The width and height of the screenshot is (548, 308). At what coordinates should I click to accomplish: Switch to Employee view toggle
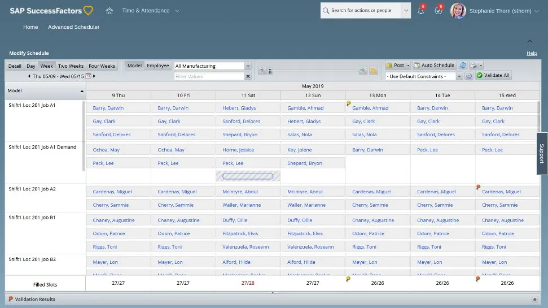(158, 66)
